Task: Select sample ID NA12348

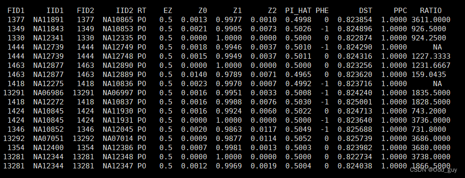Action: tap(118, 157)
